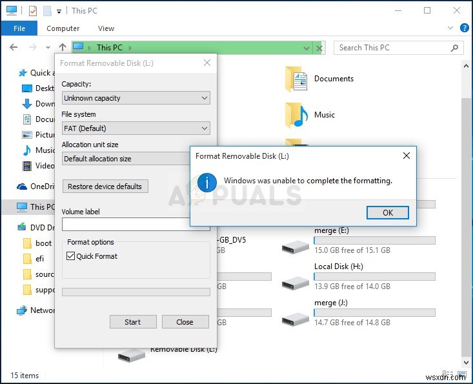
Task: Click the info icon in error dialog
Action: point(207,183)
